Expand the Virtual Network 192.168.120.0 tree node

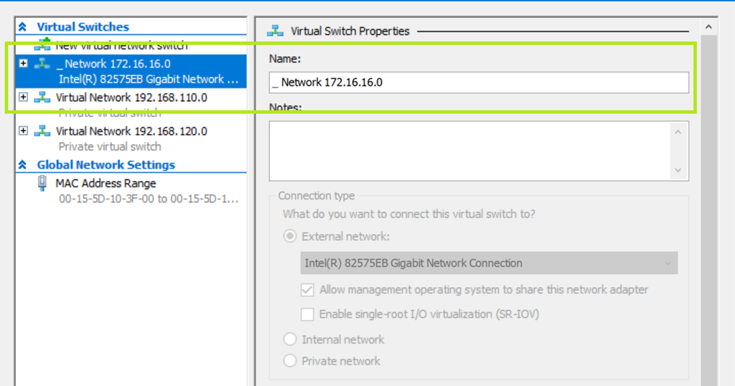point(24,131)
